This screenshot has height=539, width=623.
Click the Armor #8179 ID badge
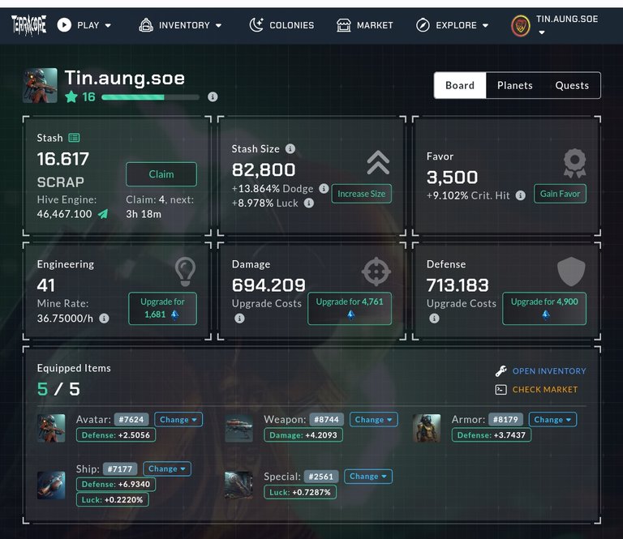(506, 420)
